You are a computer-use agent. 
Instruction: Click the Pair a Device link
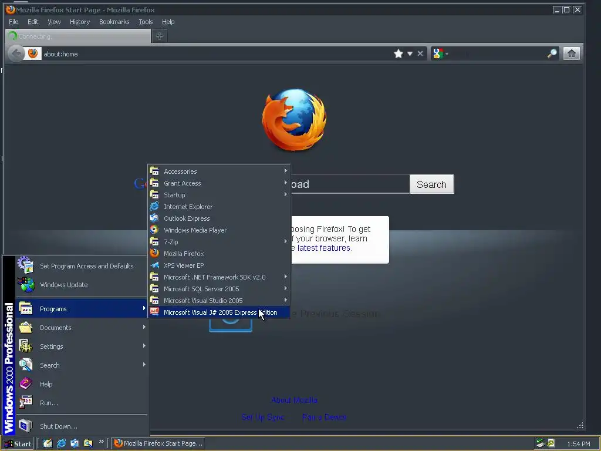pyautogui.click(x=324, y=417)
